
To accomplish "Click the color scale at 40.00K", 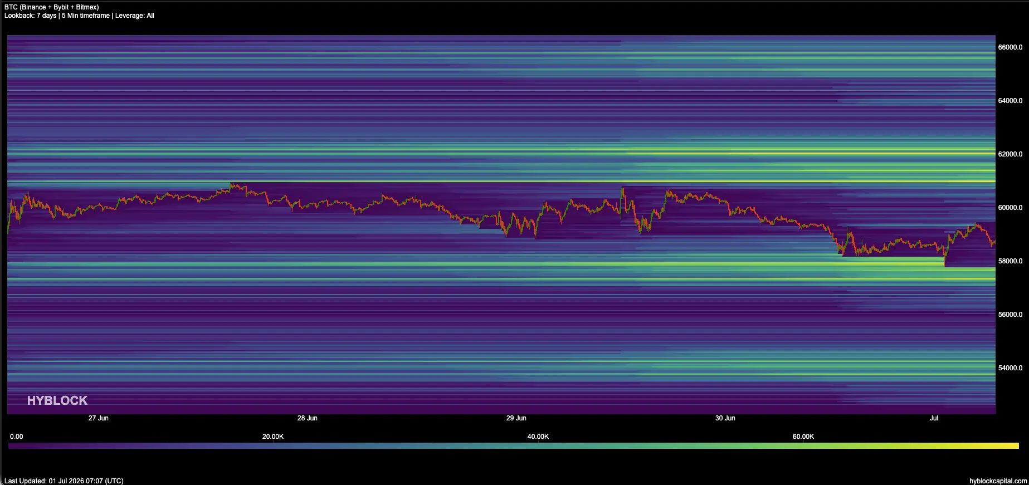I will tap(538, 445).
